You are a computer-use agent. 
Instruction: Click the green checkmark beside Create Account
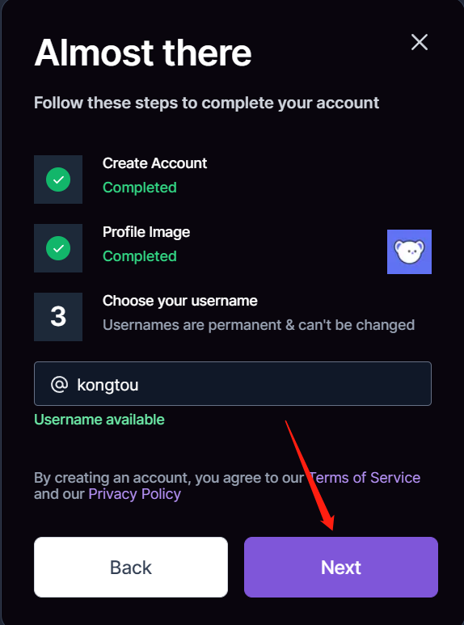pyautogui.click(x=58, y=179)
